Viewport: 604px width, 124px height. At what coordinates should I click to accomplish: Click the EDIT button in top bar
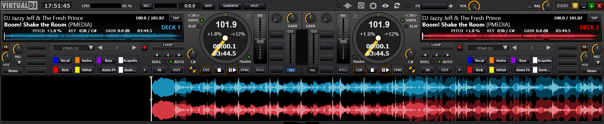(209, 6)
